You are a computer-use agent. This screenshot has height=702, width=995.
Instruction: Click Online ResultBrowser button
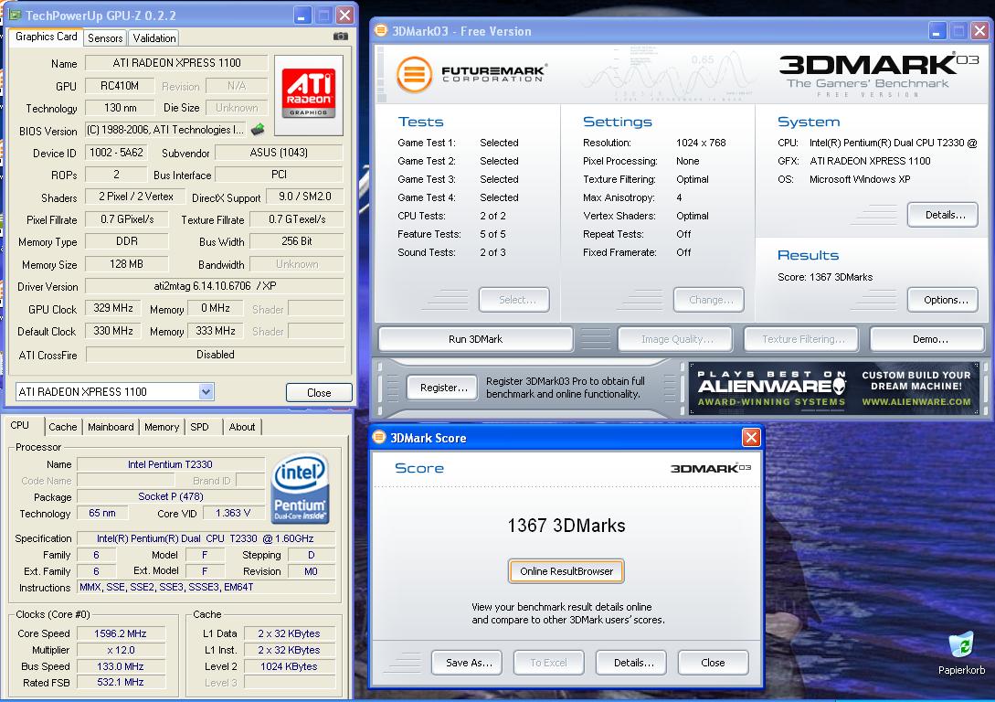tap(566, 571)
